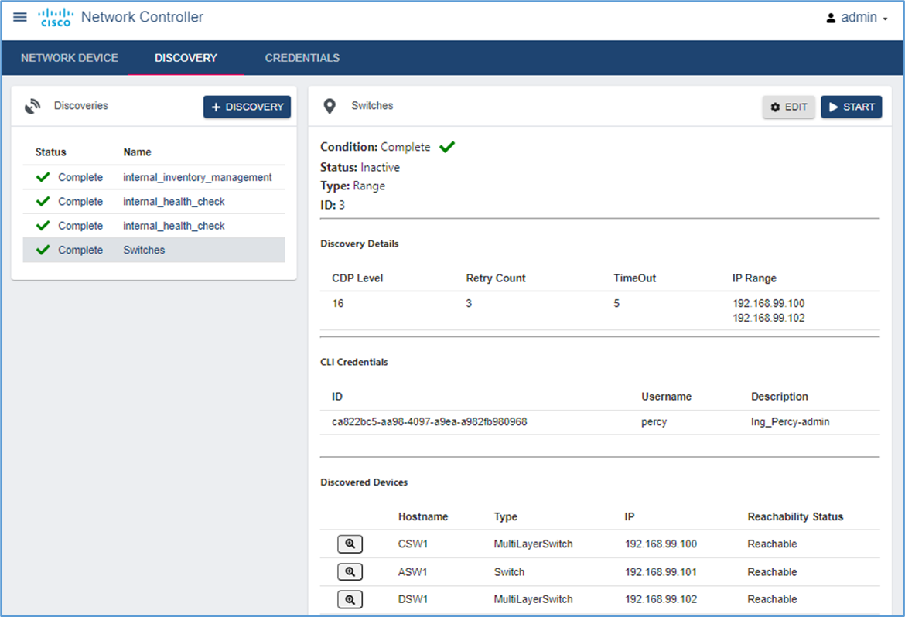Click the CLI credential ID text
This screenshot has height=617, width=905.
pos(429,422)
